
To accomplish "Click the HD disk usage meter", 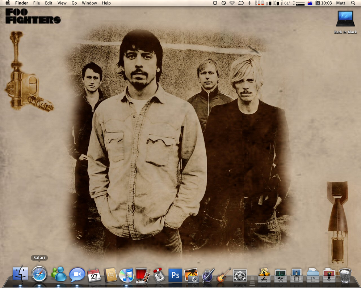I will point(269,3).
